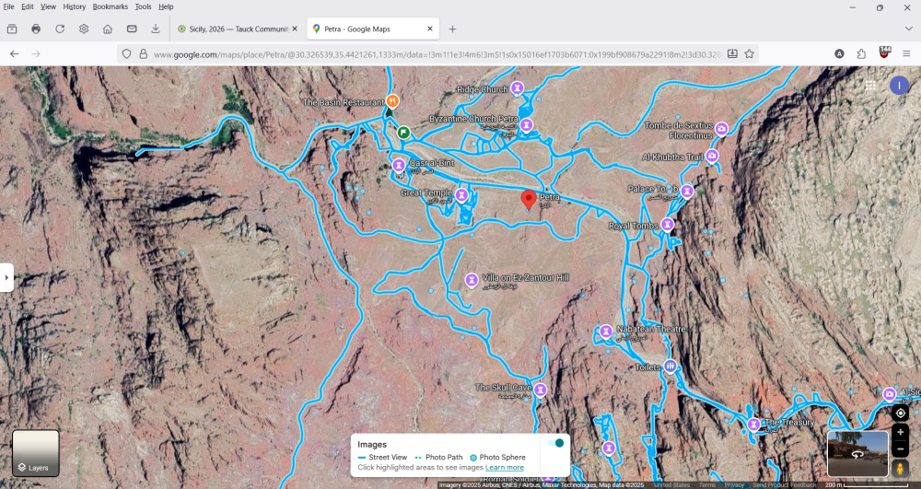Select the Ridge Church map pin

(x=517, y=88)
